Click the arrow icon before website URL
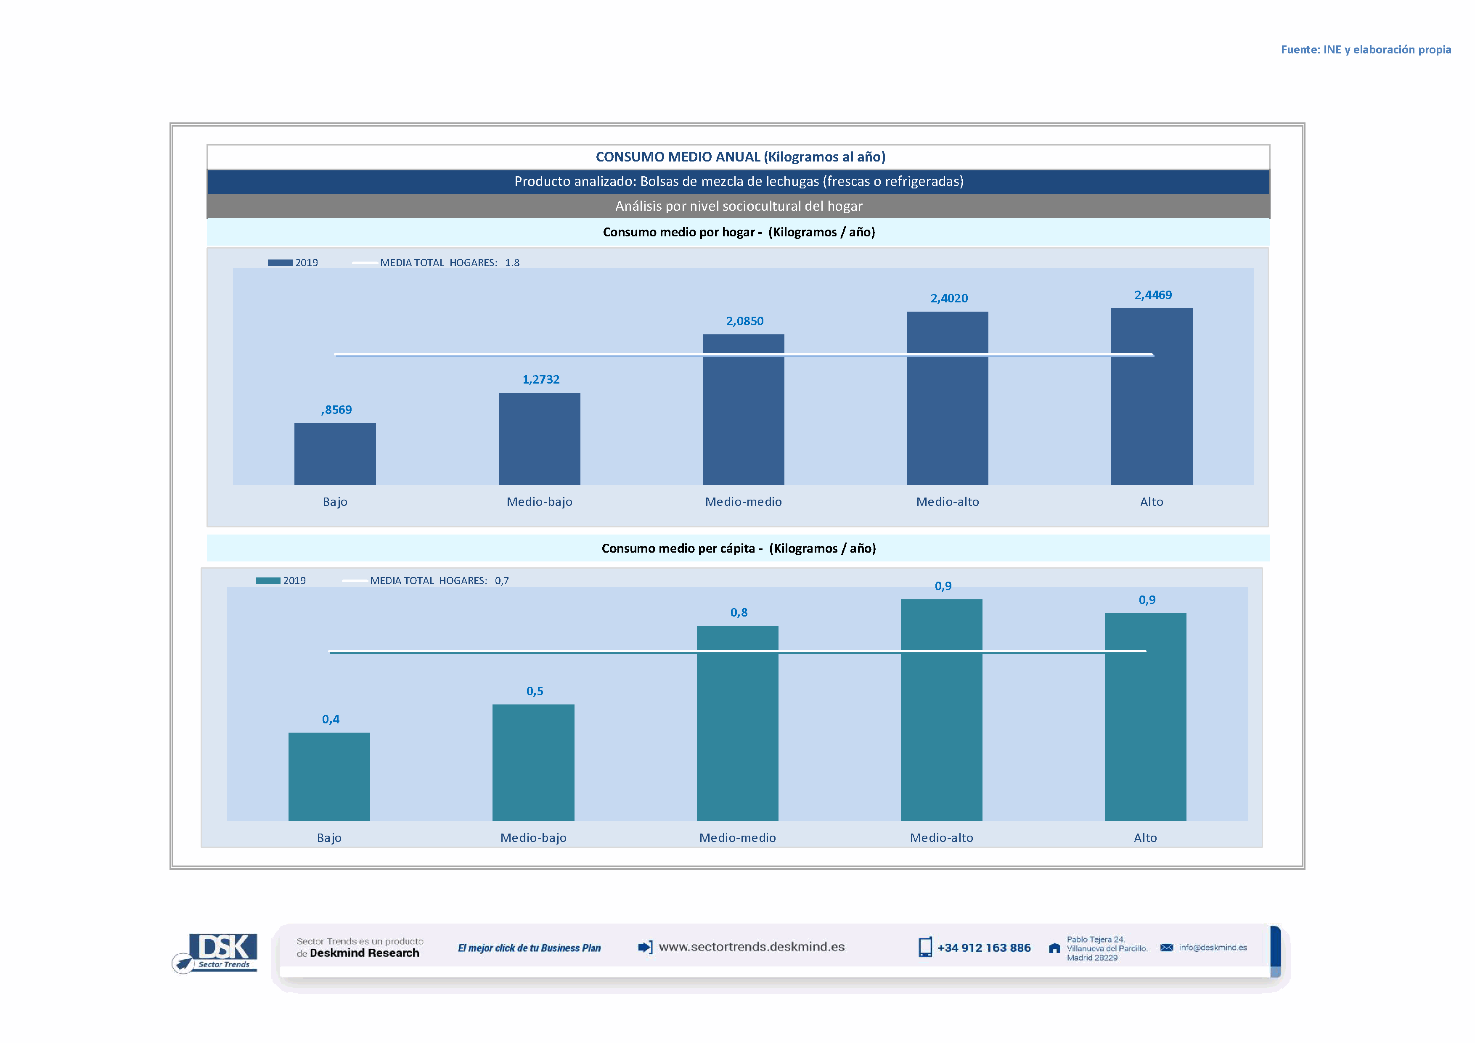The height and width of the screenshot is (1043, 1475). [x=645, y=947]
